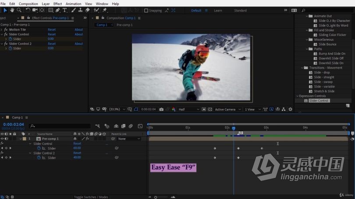Open the File menu
355x199 pixels.
3,4
